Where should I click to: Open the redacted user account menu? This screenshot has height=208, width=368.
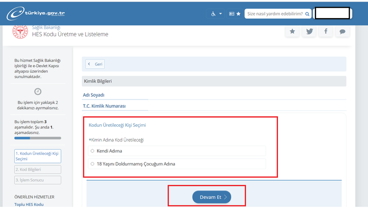coord(332,14)
